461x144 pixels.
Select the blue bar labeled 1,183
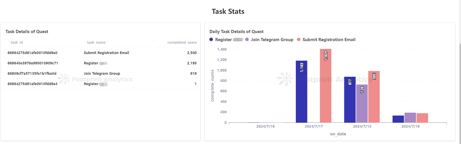(x=302, y=91)
